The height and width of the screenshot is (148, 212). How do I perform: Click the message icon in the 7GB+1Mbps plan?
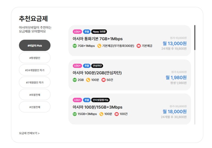pos(138,46)
